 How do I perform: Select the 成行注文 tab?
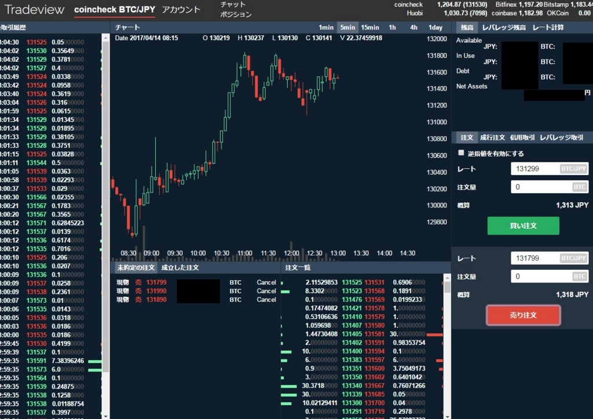tap(492, 138)
